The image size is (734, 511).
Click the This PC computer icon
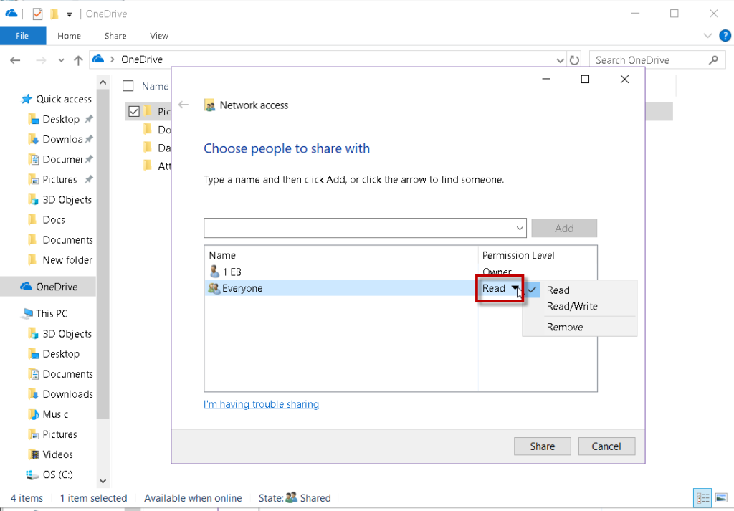click(27, 313)
